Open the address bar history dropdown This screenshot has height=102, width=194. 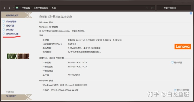click(147, 8)
